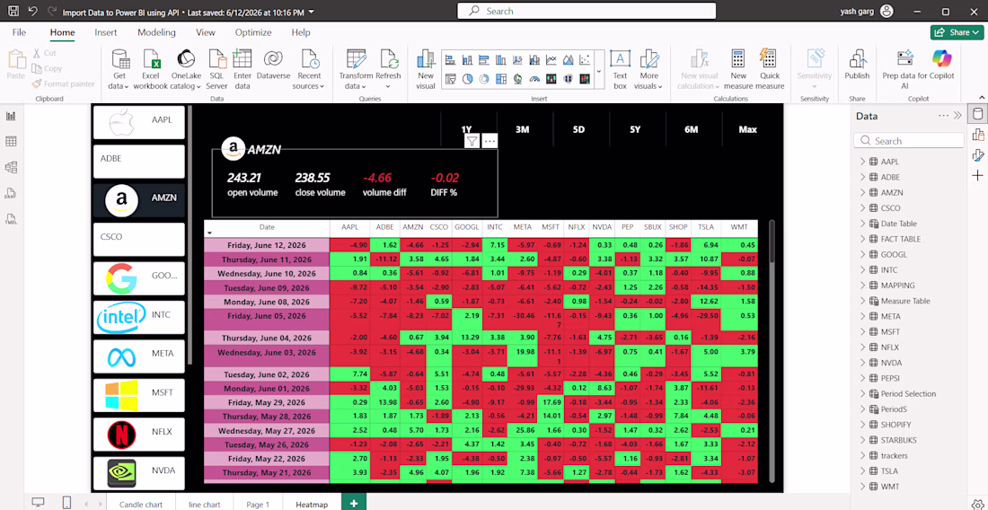Expand the visuals gallery dropdown arrow
Screen dimensions: 988x510
tap(598, 70)
